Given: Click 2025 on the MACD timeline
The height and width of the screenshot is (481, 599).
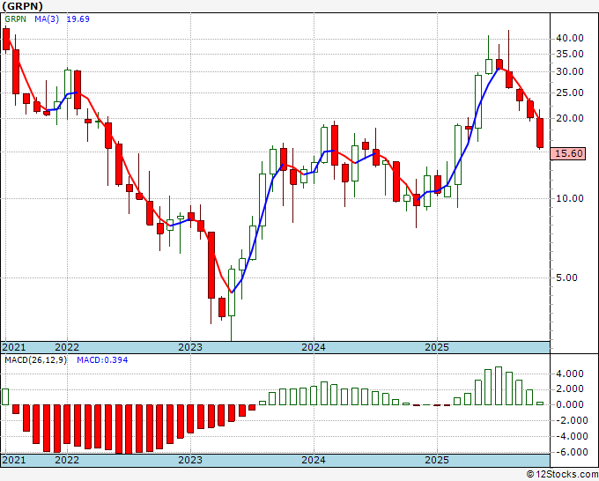Looking at the screenshot, I should 437,460.
